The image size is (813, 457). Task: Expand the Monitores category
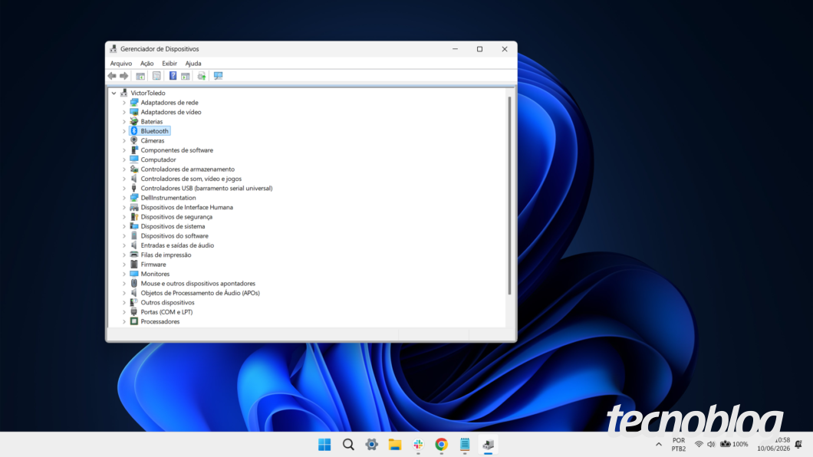(x=124, y=274)
